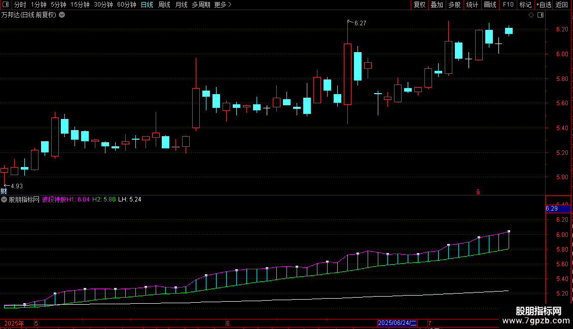Click the 波段持股 indicator name

tap(54, 199)
